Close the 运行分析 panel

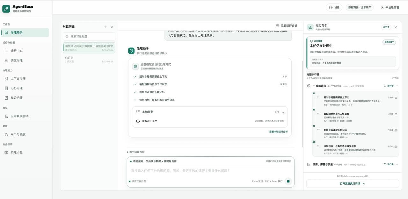(x=396, y=27)
